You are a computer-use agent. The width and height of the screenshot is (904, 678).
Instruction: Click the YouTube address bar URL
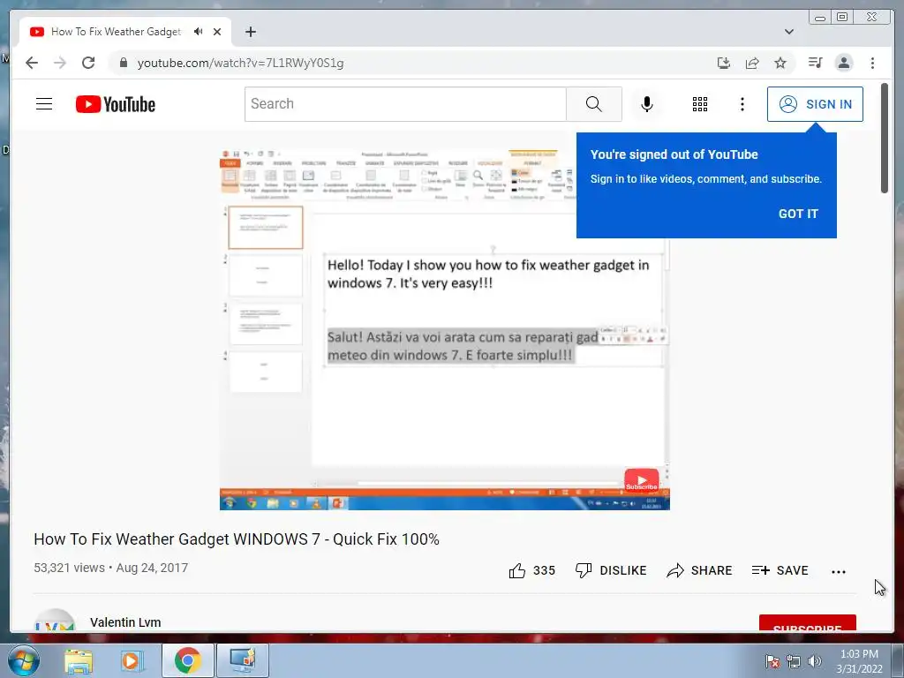point(240,63)
